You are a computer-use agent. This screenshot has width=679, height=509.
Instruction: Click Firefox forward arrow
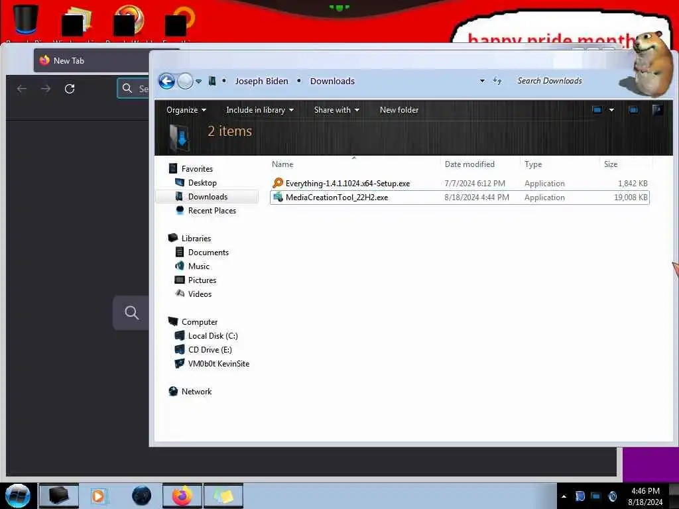click(x=46, y=89)
